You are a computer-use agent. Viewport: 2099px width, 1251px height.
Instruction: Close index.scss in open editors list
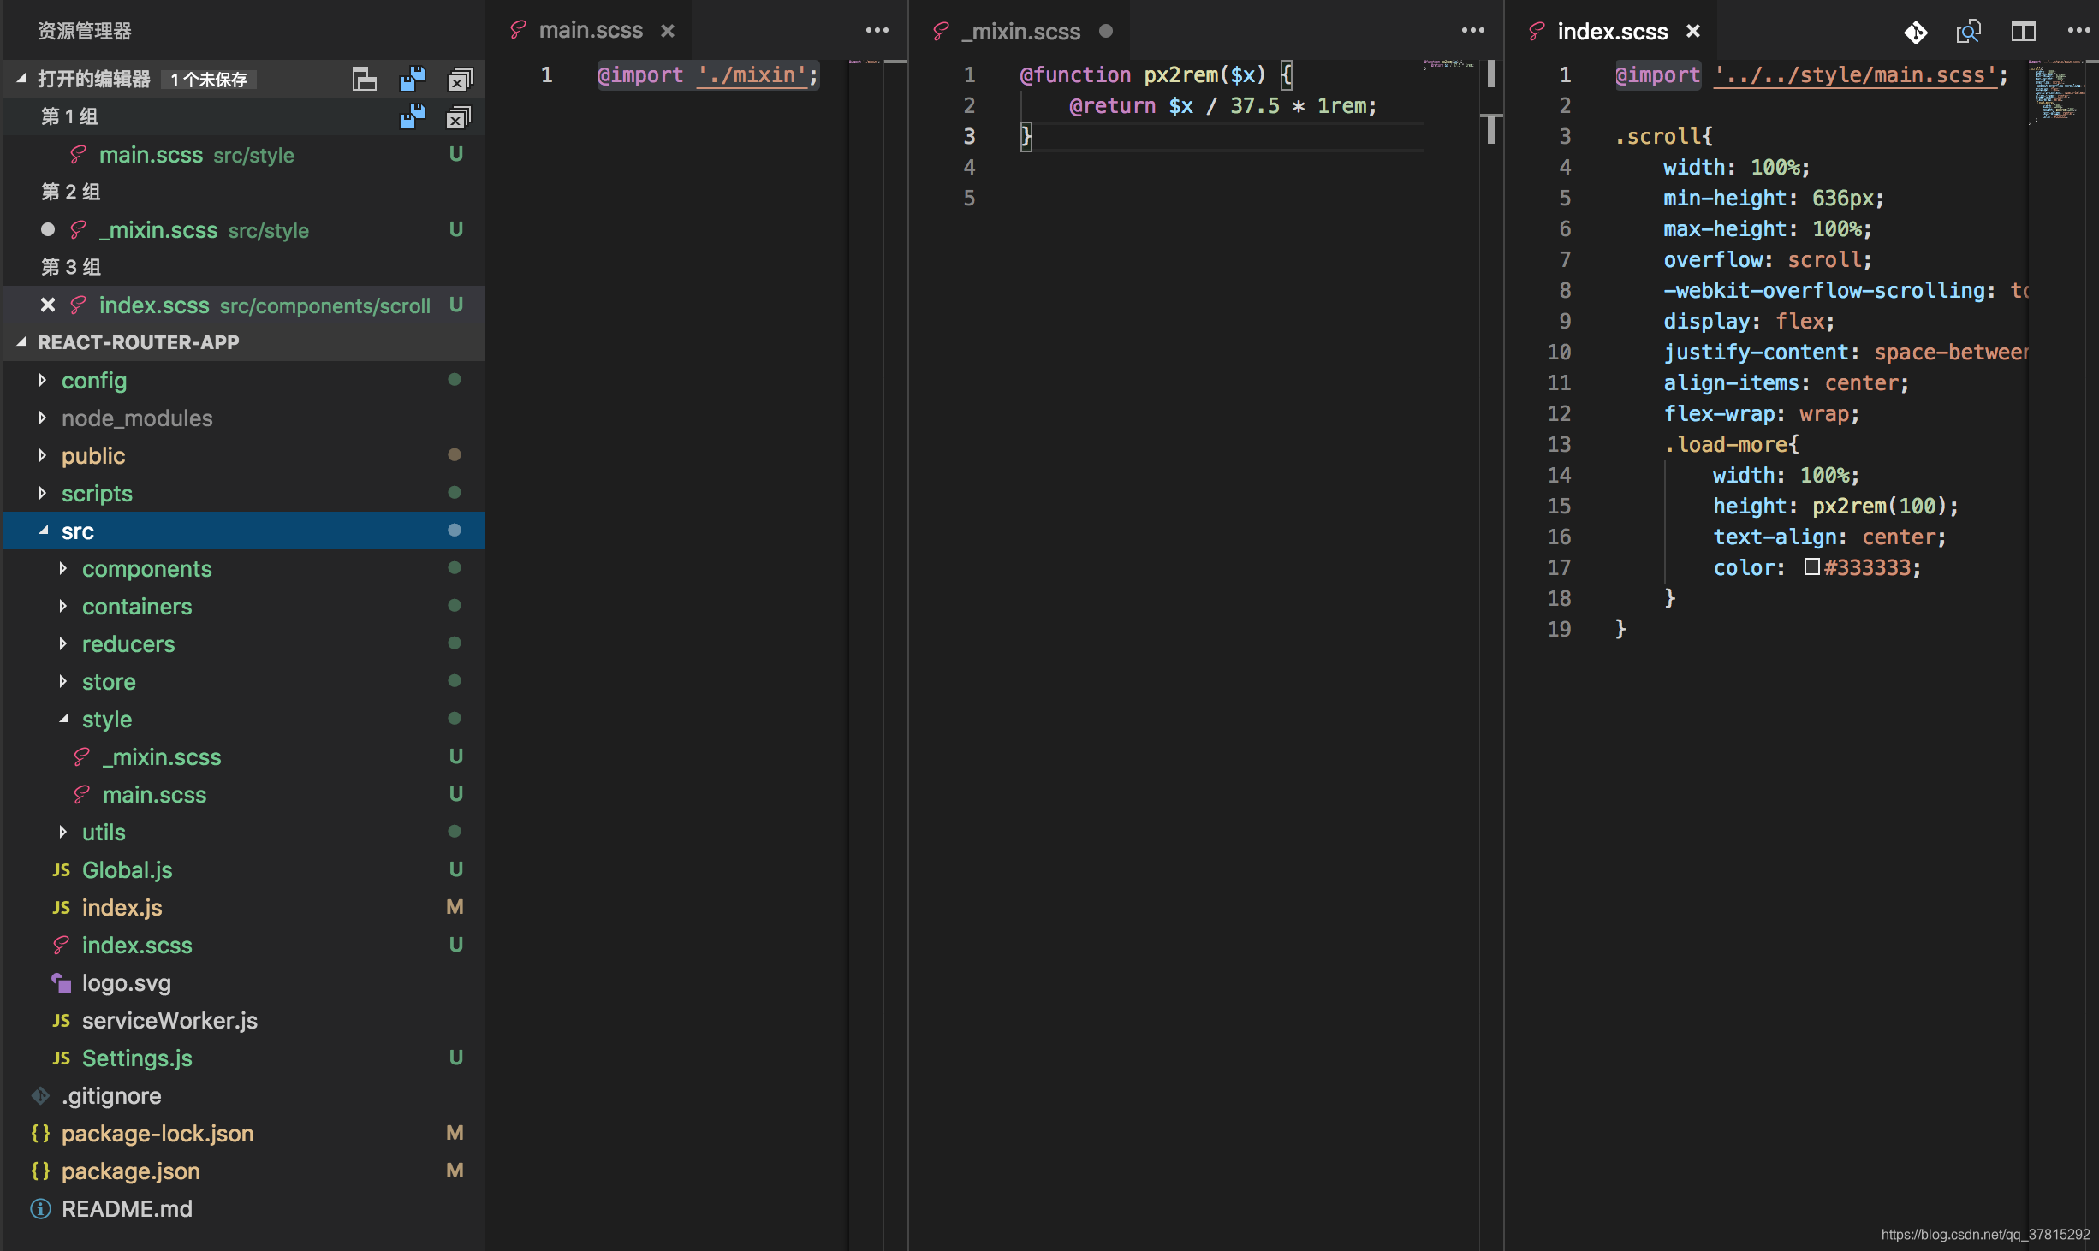tap(48, 305)
